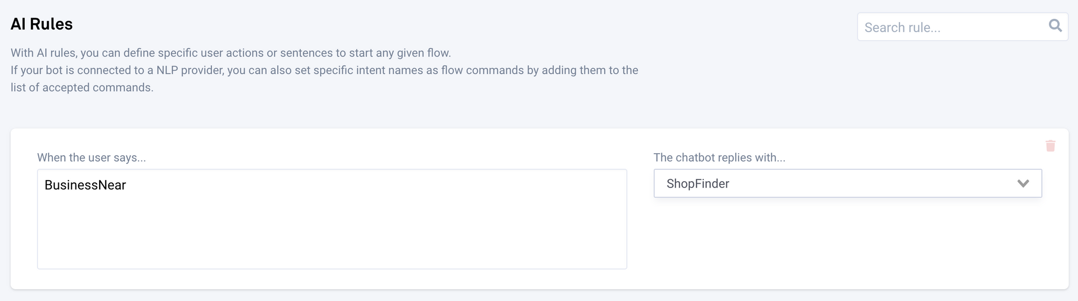
Task: Click the "Search rule..." placeholder text
Action: (x=902, y=28)
